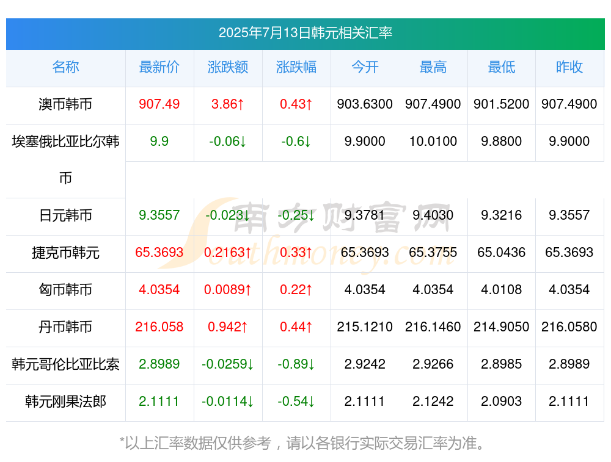Click the 匈币韩币 row name
This screenshot has height=462, width=611.
click(65, 289)
